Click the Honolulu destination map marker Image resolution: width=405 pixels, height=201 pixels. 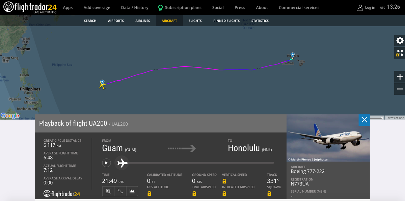pos(293,55)
